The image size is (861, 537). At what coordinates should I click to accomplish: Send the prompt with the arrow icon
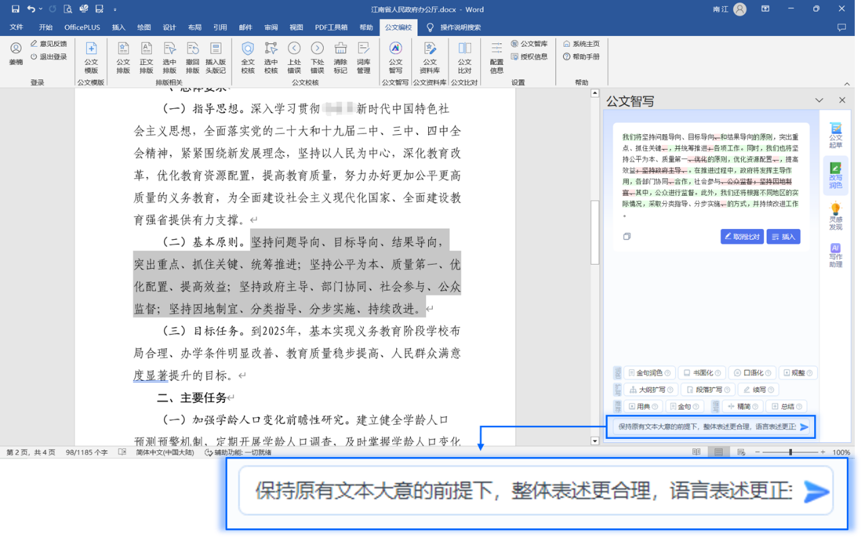804,427
